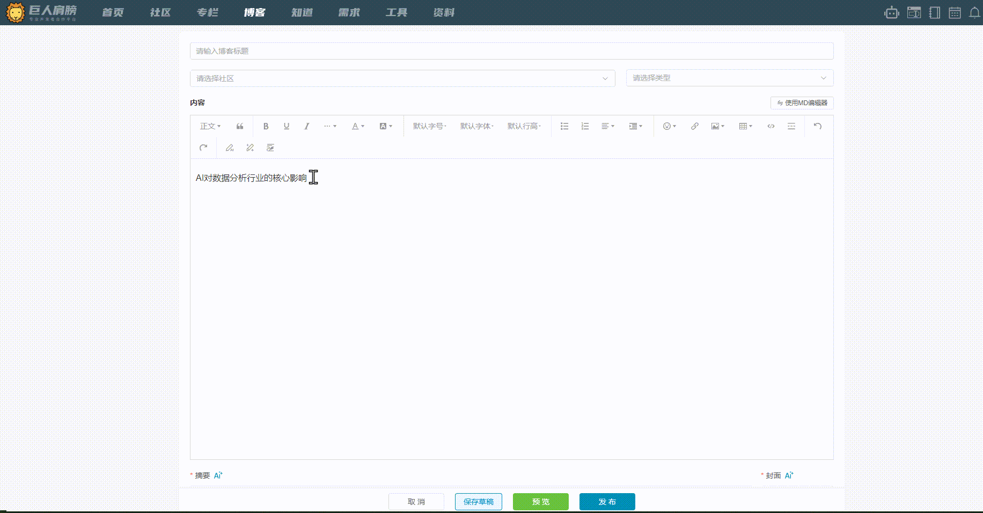
Task: Insert a hyperlink with the link icon
Action: 694,126
